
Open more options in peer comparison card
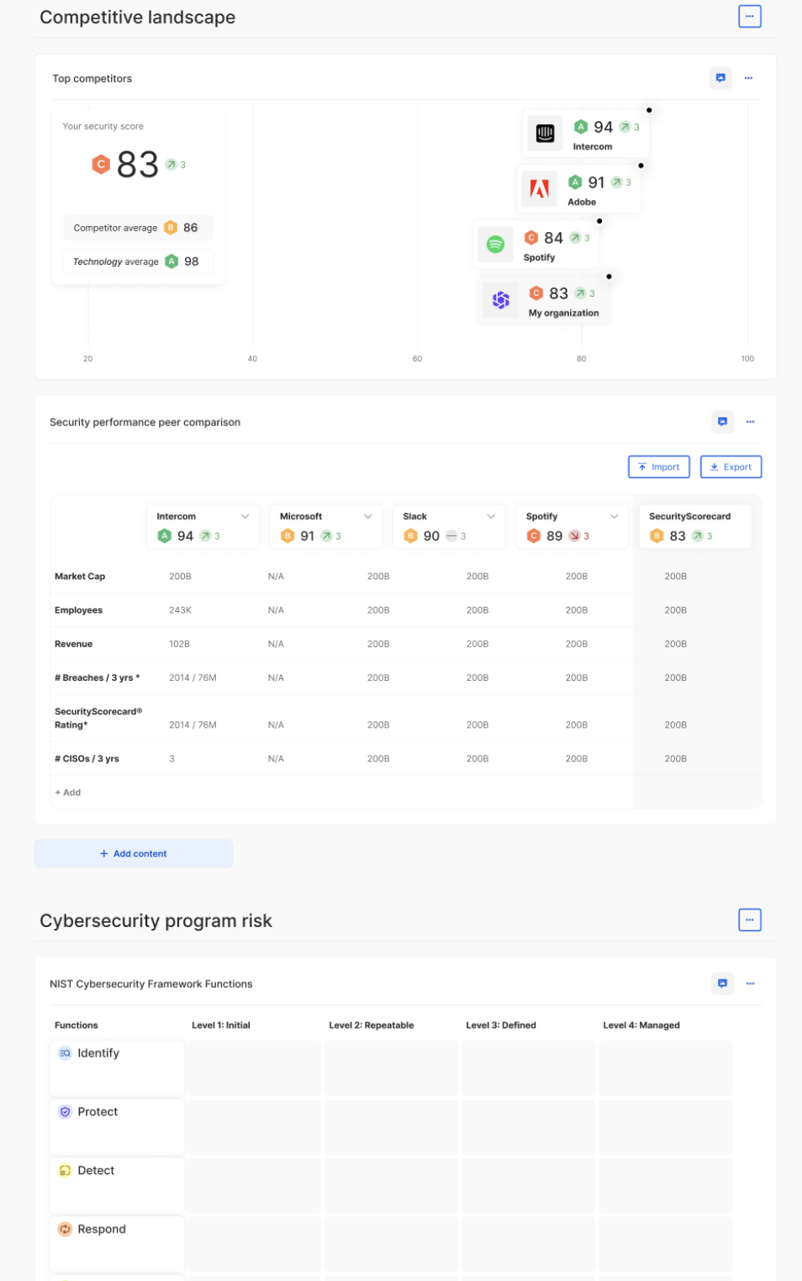tap(751, 422)
